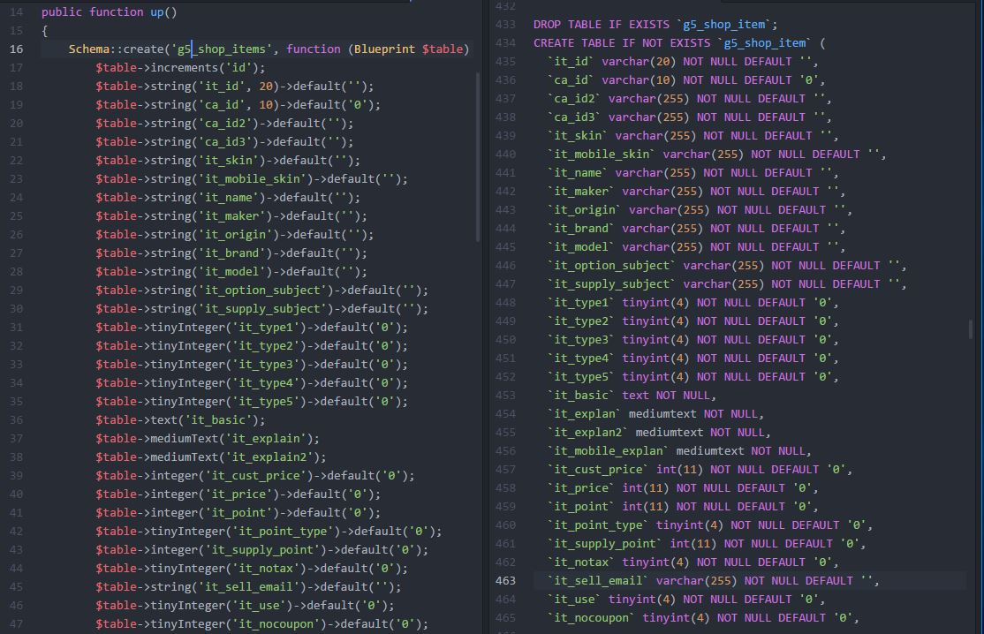Click line number 16 in left gutter
The height and width of the screenshot is (634, 984).
(x=17, y=49)
